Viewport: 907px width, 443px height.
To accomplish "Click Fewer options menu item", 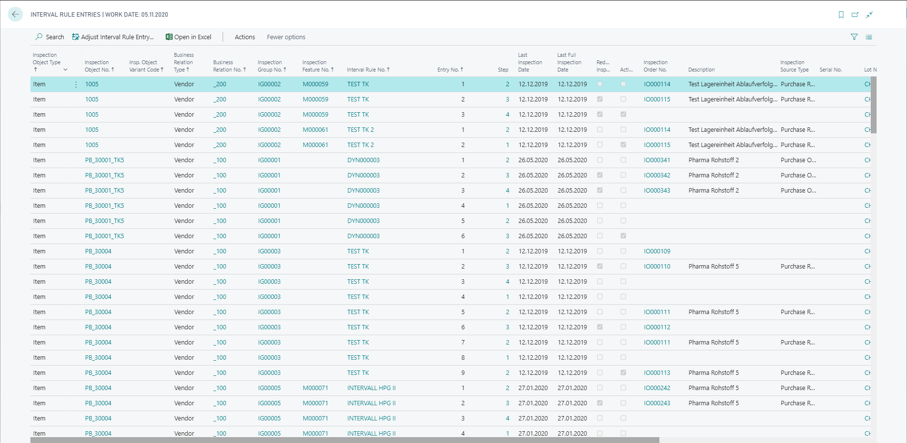I will tap(286, 37).
